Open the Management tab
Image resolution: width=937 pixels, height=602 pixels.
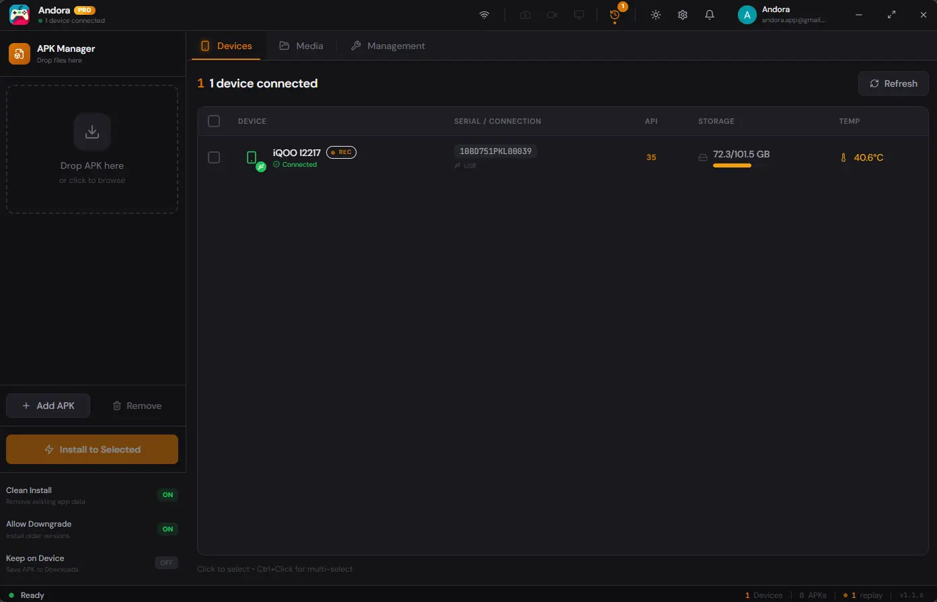coord(388,46)
